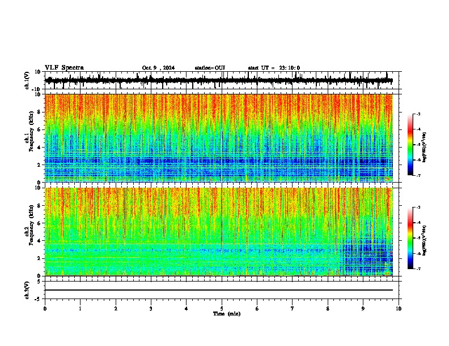Click the date 'Oct. 9, 2024' header
The width and height of the screenshot is (449, 346).
(158, 68)
